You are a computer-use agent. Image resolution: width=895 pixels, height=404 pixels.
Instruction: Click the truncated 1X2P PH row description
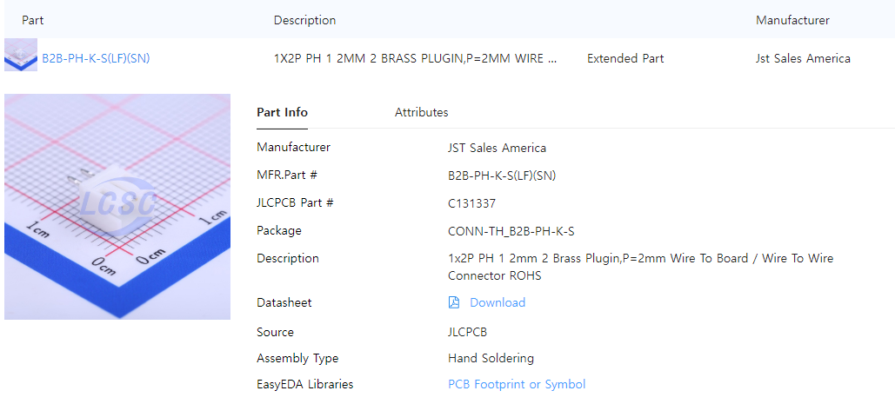pos(416,58)
